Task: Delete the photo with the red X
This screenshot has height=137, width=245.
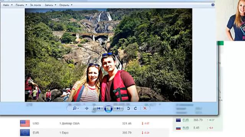Action: [x=145, y=108]
